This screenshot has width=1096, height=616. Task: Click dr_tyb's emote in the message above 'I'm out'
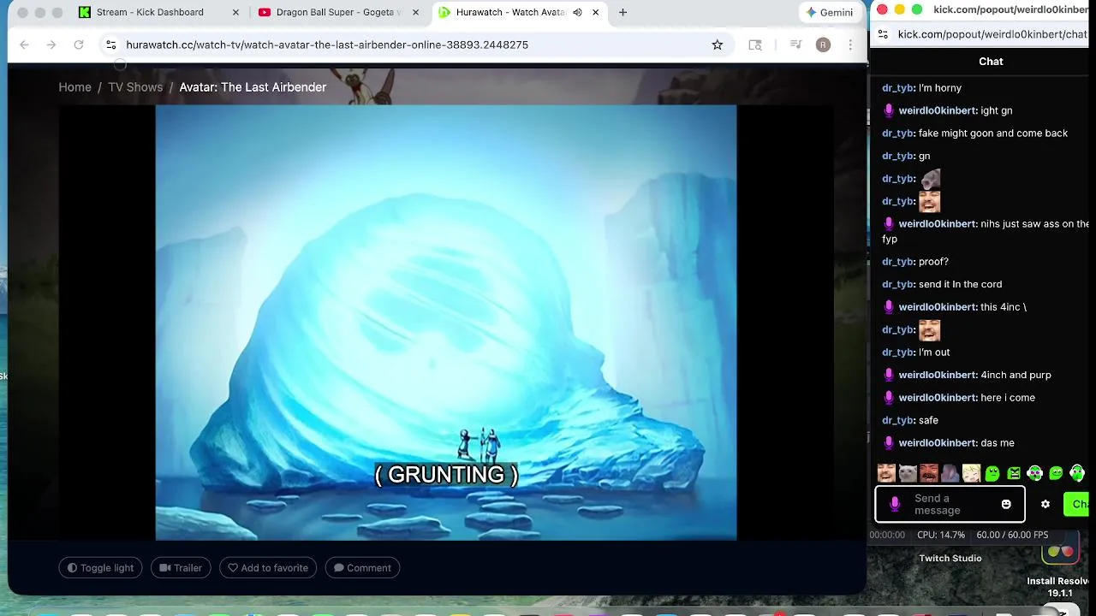[929, 329]
